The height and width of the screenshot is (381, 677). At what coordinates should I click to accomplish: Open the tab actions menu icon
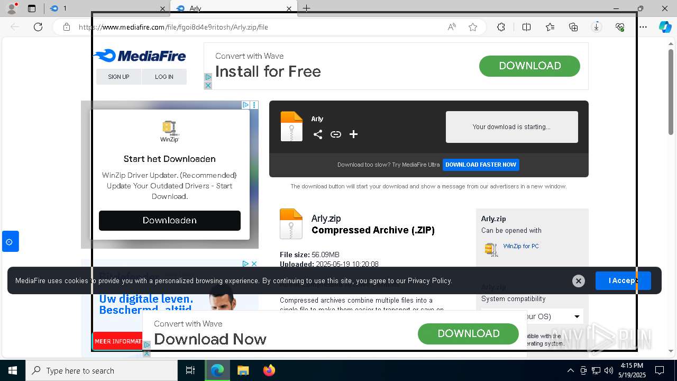32,8
